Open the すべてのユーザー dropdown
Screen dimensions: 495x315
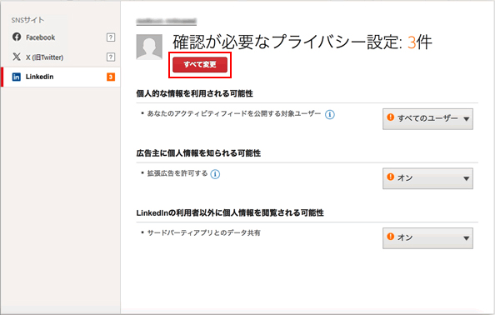(427, 119)
